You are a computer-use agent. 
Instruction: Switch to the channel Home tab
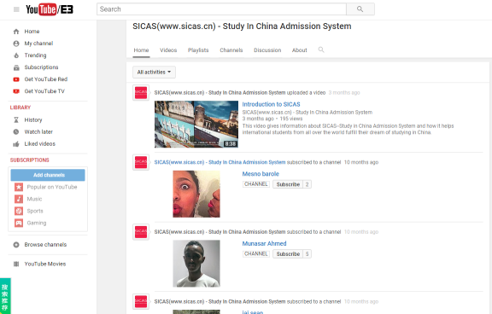(141, 50)
